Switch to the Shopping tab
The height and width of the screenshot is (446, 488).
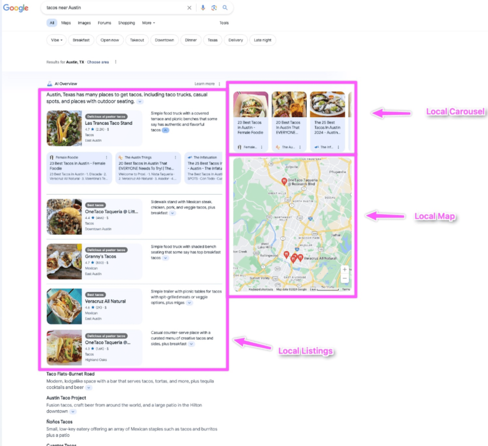click(x=126, y=23)
